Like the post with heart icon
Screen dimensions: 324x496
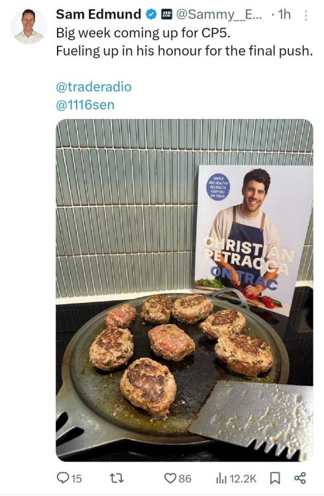170,478
